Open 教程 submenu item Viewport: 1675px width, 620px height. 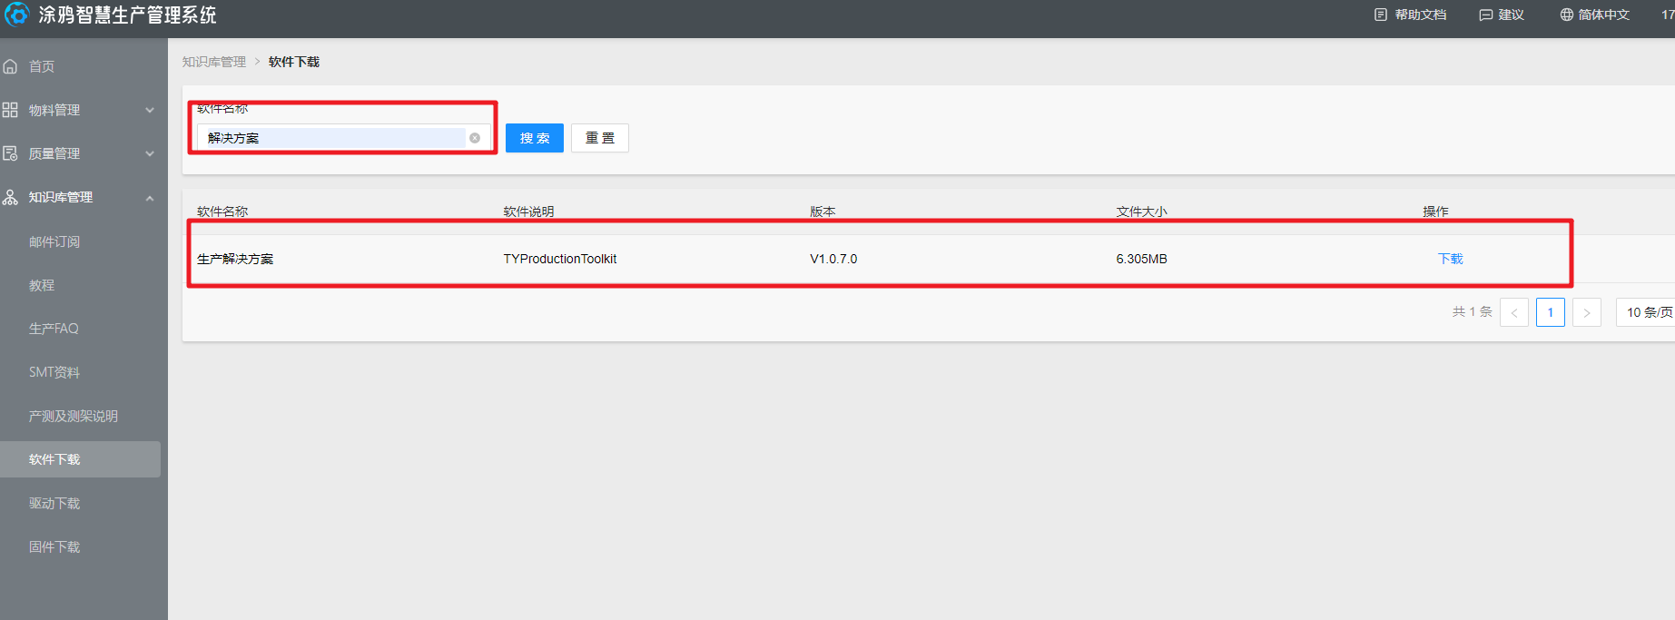tap(42, 285)
